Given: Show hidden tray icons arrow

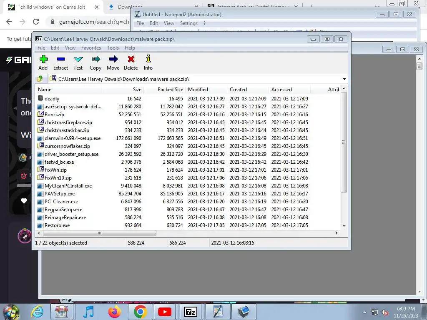Looking at the screenshot, I should pyautogui.click(x=364, y=312).
